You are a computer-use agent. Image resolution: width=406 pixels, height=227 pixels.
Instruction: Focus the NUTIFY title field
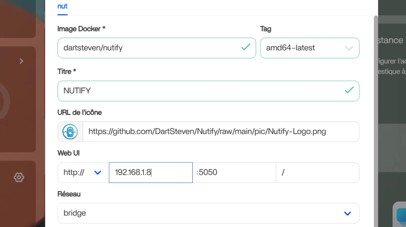tap(200, 91)
